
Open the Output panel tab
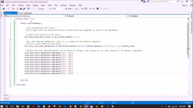(x=6, y=99)
